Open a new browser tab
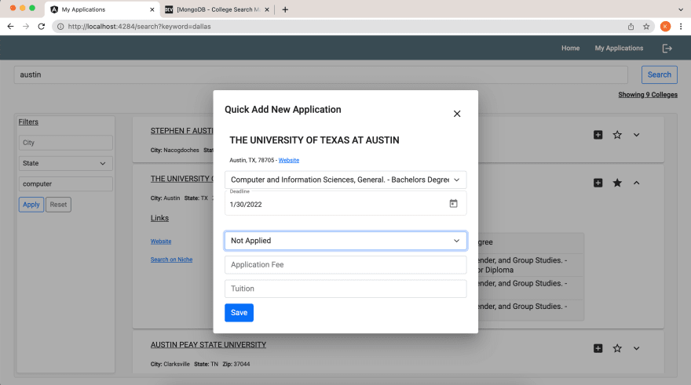 (x=285, y=9)
